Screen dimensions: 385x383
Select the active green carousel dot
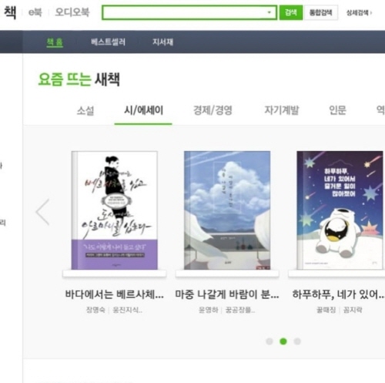click(283, 341)
